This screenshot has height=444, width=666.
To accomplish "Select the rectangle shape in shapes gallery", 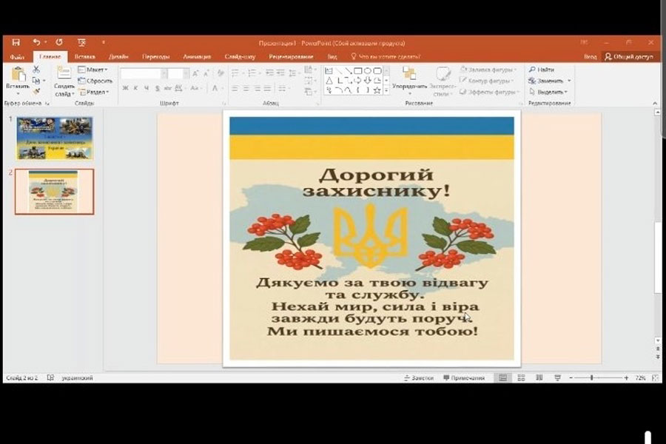I will tap(358, 70).
